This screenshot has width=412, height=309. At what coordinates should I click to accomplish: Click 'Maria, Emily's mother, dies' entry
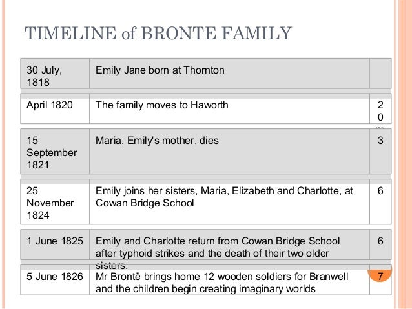pyautogui.click(x=157, y=140)
